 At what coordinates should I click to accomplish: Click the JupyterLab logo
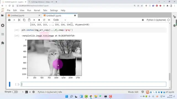[2, 10]
